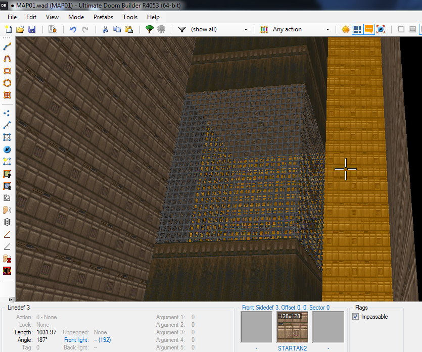Toggle the empty square view button
The width and height of the screenshot is (422, 352).
click(x=401, y=29)
